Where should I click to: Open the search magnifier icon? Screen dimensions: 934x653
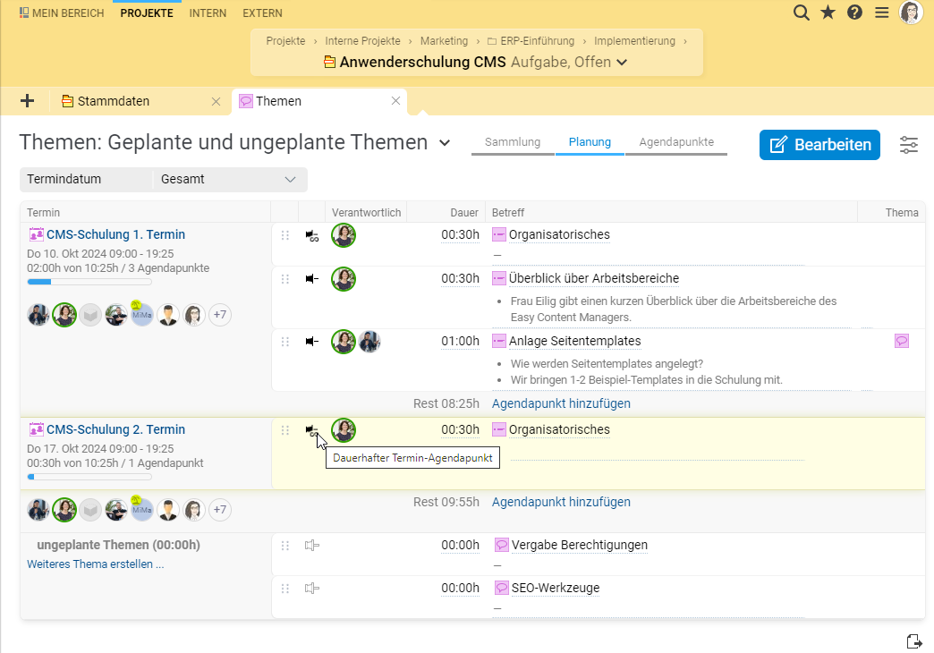pyautogui.click(x=802, y=13)
